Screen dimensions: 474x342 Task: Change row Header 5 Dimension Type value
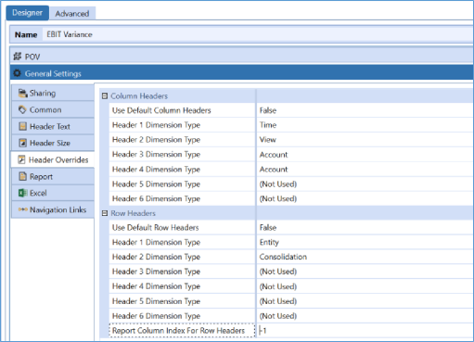(x=365, y=301)
